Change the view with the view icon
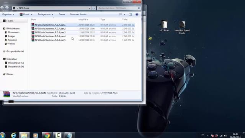 (120, 14)
